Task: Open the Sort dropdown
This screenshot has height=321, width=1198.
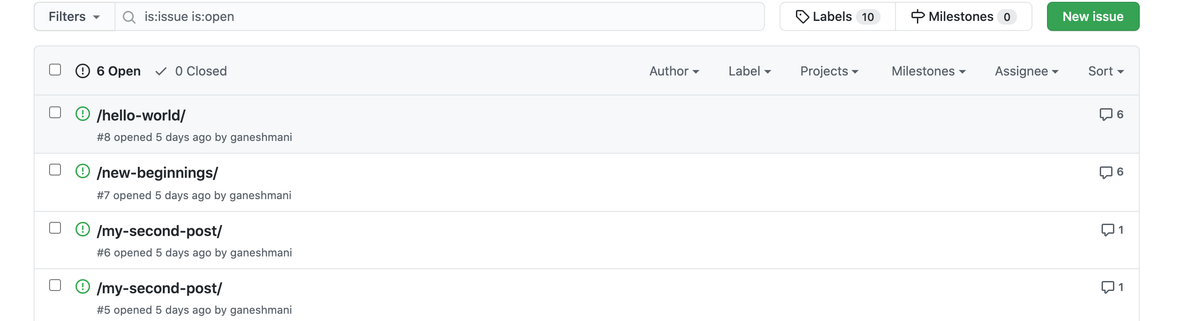Action: [x=1106, y=71]
